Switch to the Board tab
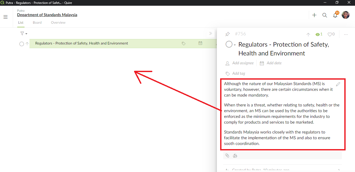Screen dimensions: 355x172 37,23
